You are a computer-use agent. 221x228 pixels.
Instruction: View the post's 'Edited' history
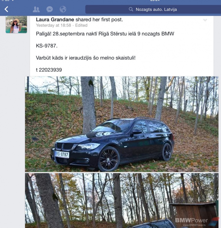[x=81, y=25]
